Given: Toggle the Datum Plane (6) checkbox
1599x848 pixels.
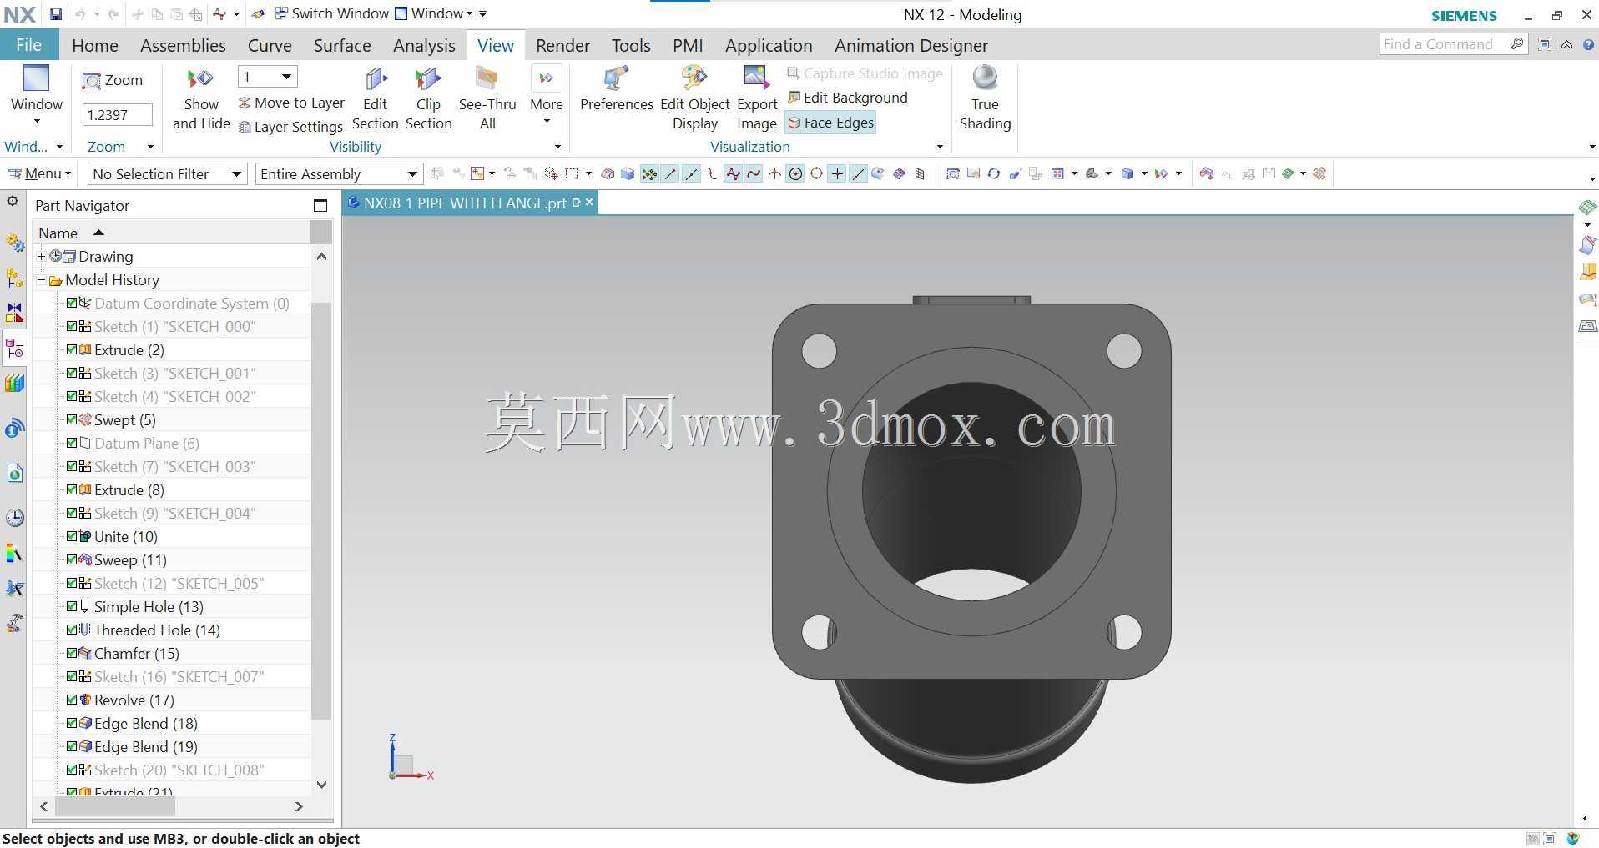Looking at the screenshot, I should tap(72, 443).
